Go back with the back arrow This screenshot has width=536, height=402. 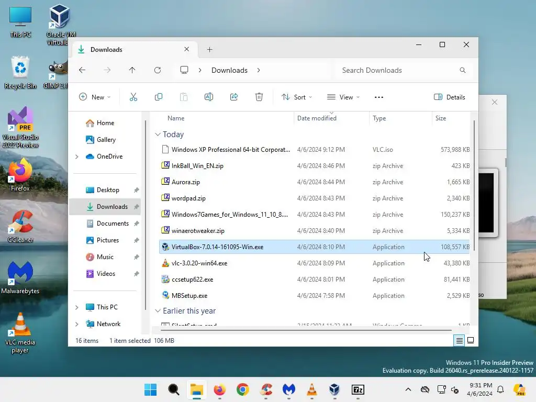82,70
